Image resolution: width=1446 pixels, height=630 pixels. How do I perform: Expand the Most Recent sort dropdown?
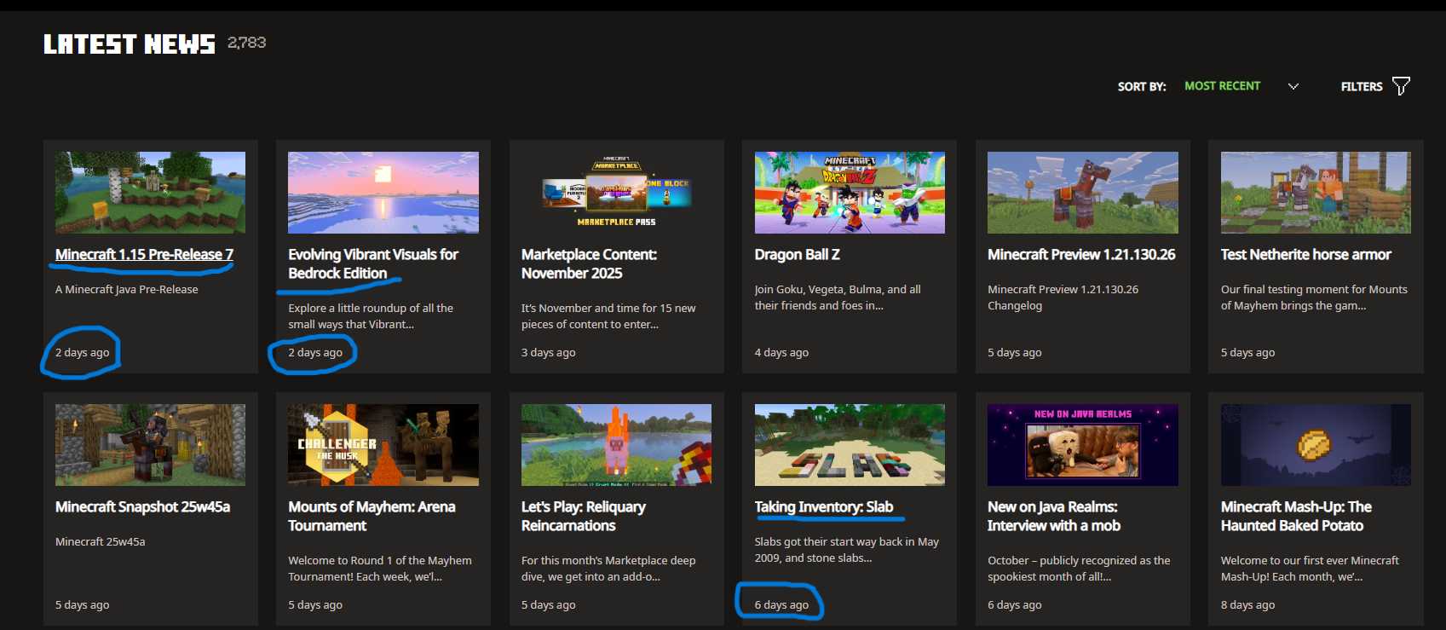tap(1222, 86)
